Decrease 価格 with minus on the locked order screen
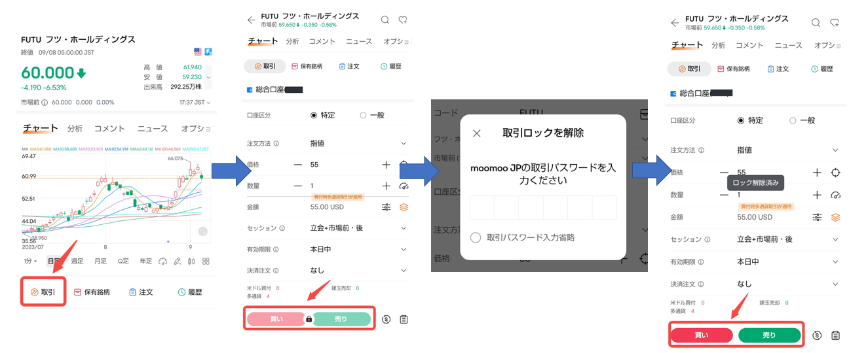The width and height of the screenshot is (868, 353). [x=298, y=165]
